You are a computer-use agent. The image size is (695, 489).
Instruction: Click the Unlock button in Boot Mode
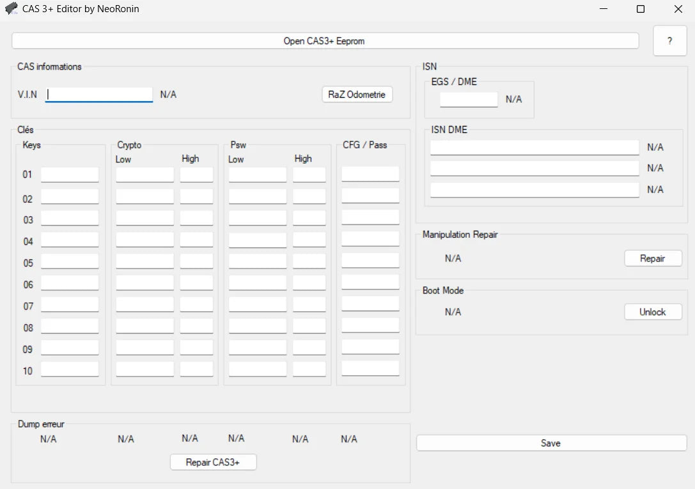[652, 312]
